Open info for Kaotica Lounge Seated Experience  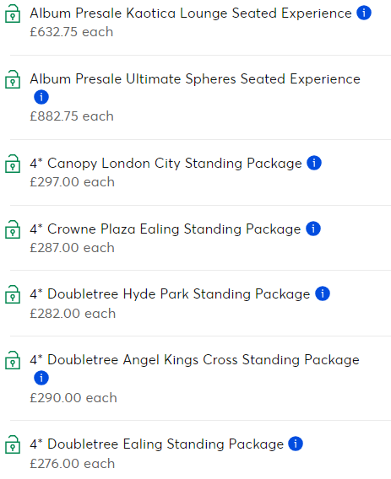(364, 13)
